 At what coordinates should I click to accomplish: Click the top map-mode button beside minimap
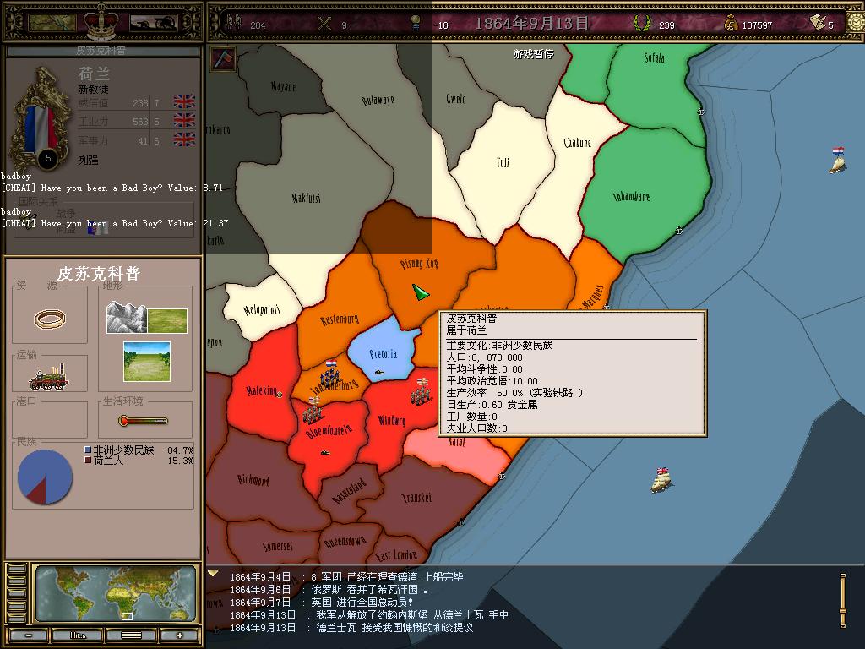17,569
